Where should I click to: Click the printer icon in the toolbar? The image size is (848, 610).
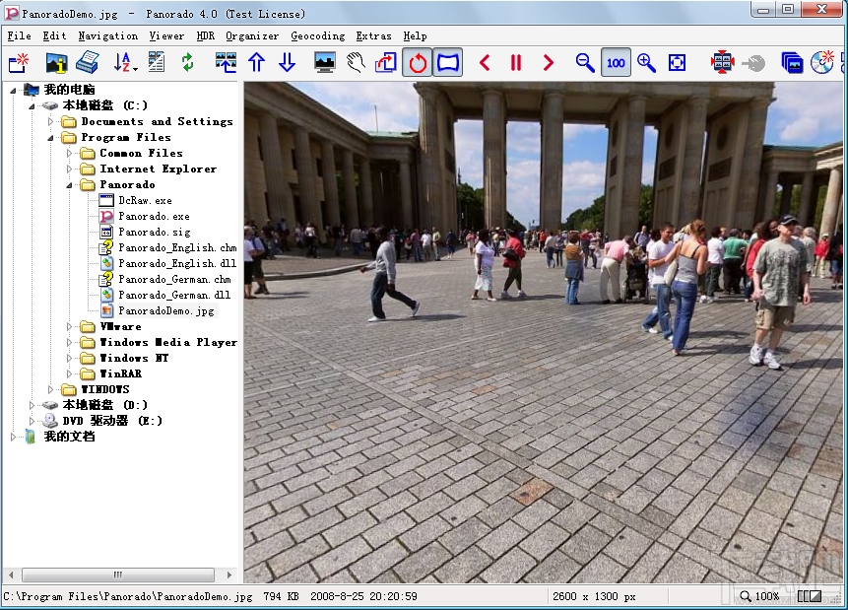(87, 63)
